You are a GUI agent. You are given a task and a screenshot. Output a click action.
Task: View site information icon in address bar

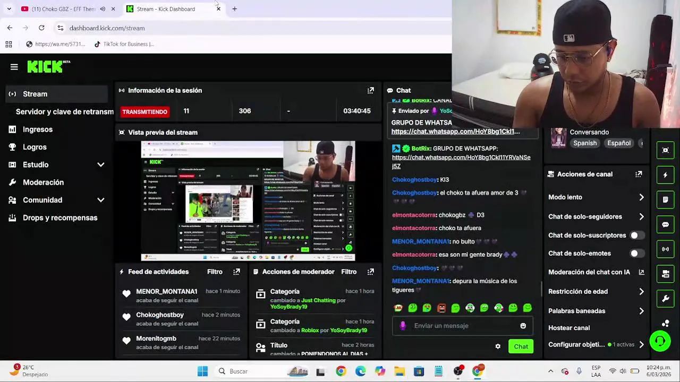click(61, 28)
